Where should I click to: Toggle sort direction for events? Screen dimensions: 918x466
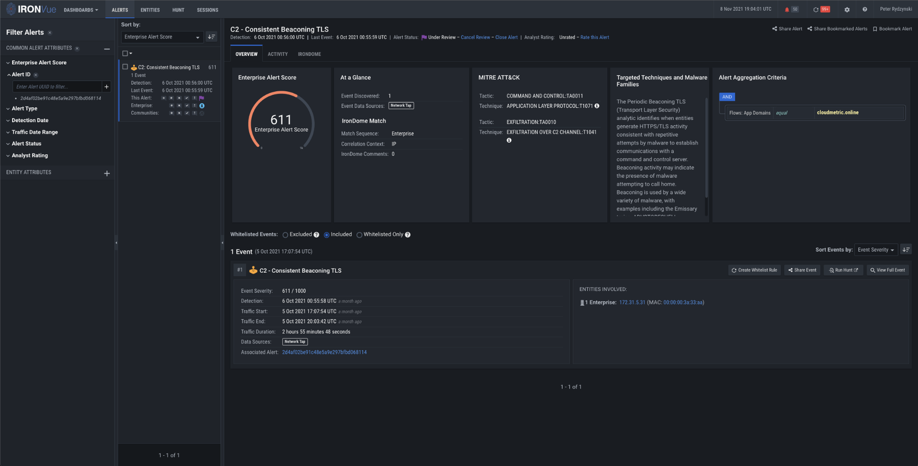pos(906,249)
